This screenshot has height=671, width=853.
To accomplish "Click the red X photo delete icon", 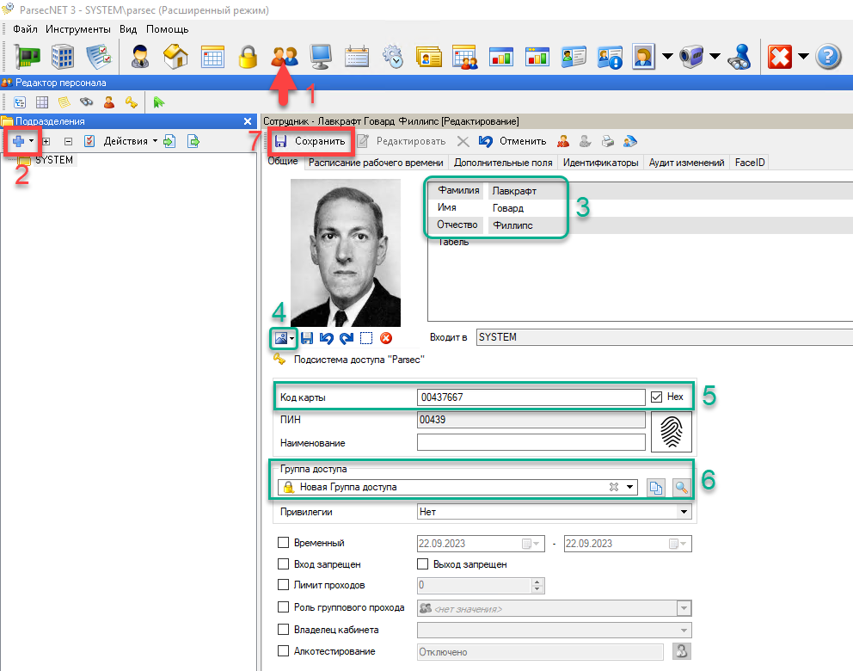I will point(385,337).
